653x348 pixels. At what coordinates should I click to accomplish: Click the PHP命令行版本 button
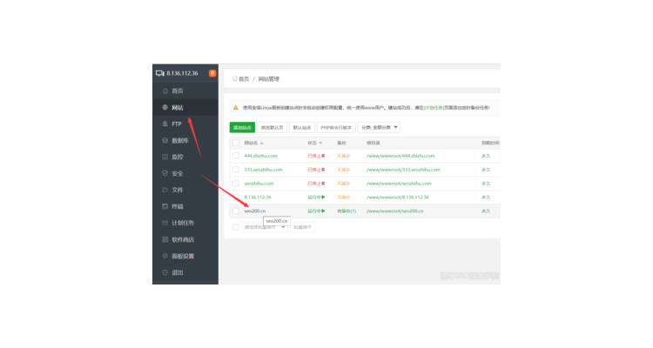[x=336, y=127]
